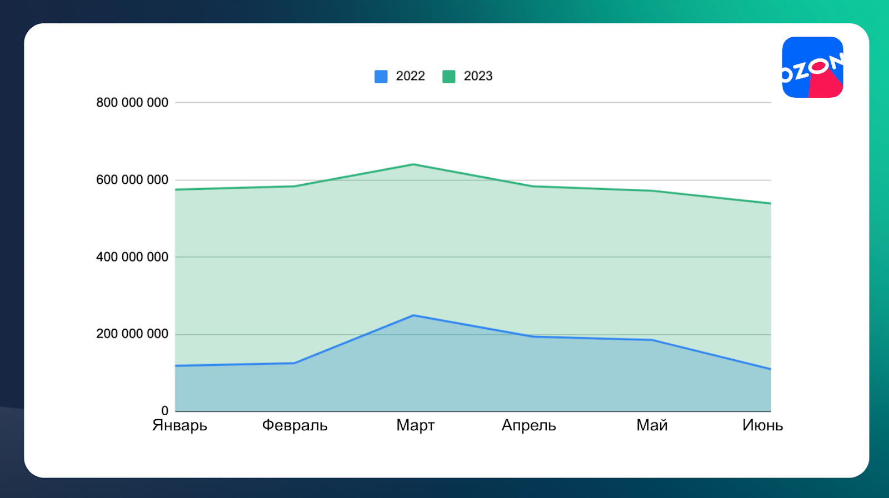
Task: Select the Апрель month label
Action: 529,426
